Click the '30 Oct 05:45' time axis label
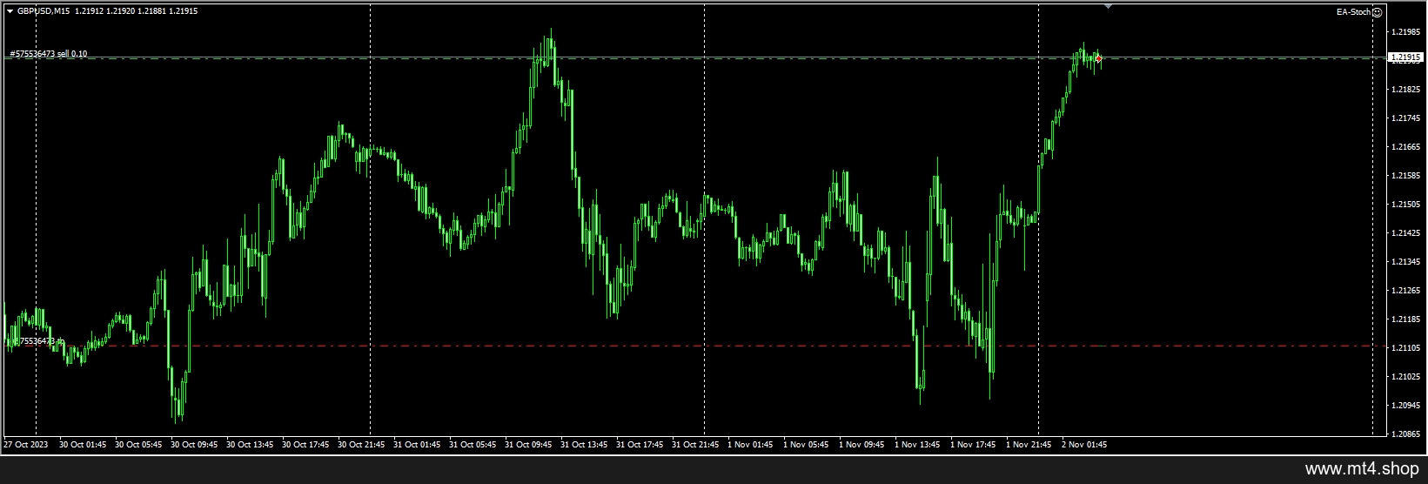Screen dimensions: 1428x484 pos(138,445)
